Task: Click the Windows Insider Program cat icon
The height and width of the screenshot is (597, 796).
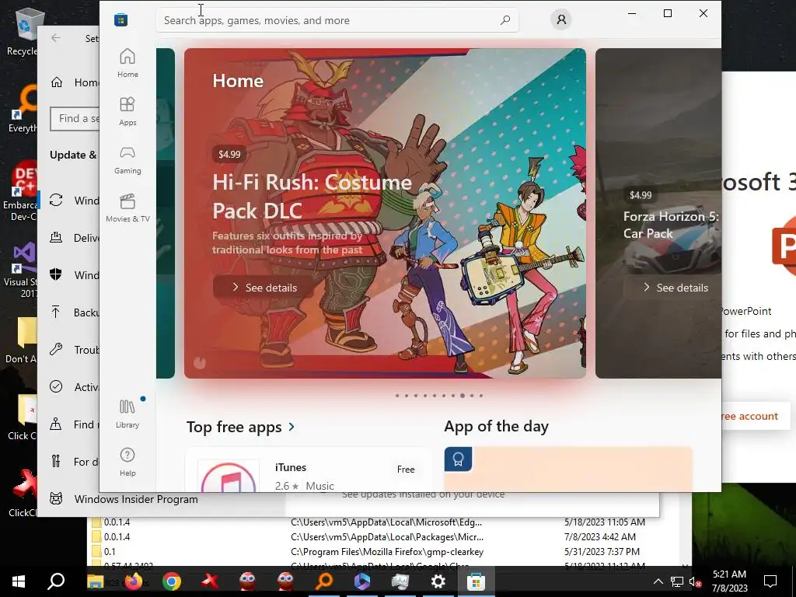Action: [x=56, y=499]
